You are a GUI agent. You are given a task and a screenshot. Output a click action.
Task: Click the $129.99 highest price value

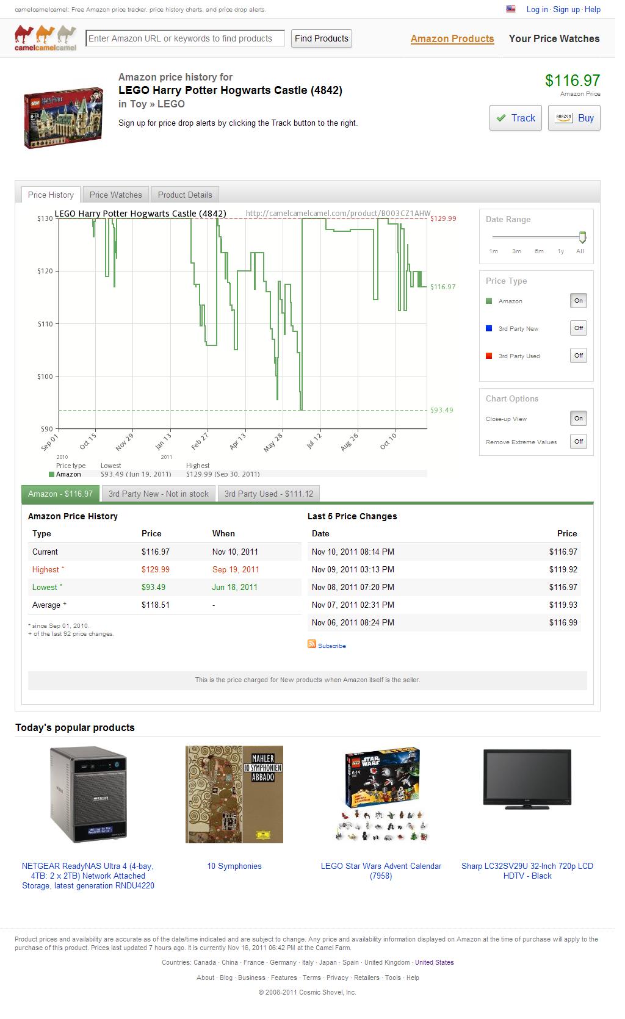[156, 569]
